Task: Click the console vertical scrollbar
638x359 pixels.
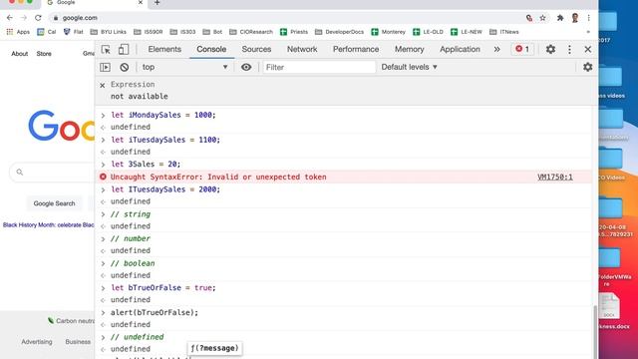Action: (x=595, y=332)
